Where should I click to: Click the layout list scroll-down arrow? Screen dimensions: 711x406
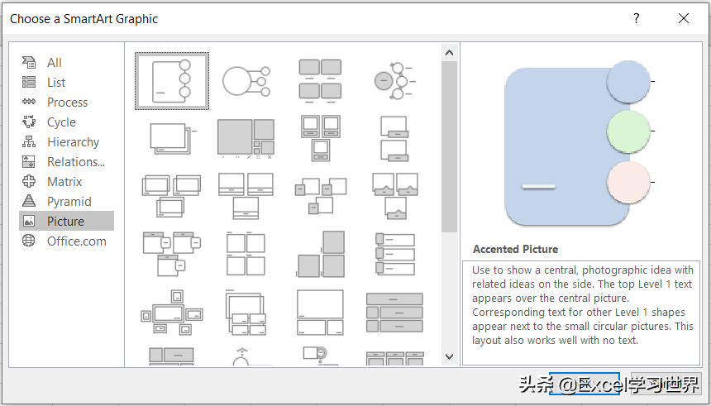(450, 356)
